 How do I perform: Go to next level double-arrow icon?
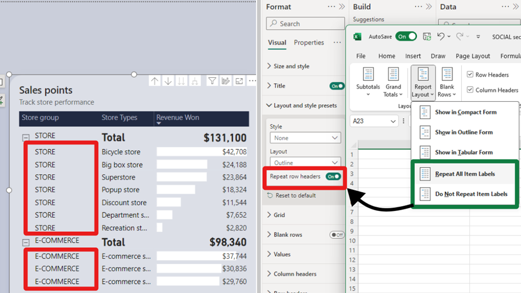[x=181, y=81]
